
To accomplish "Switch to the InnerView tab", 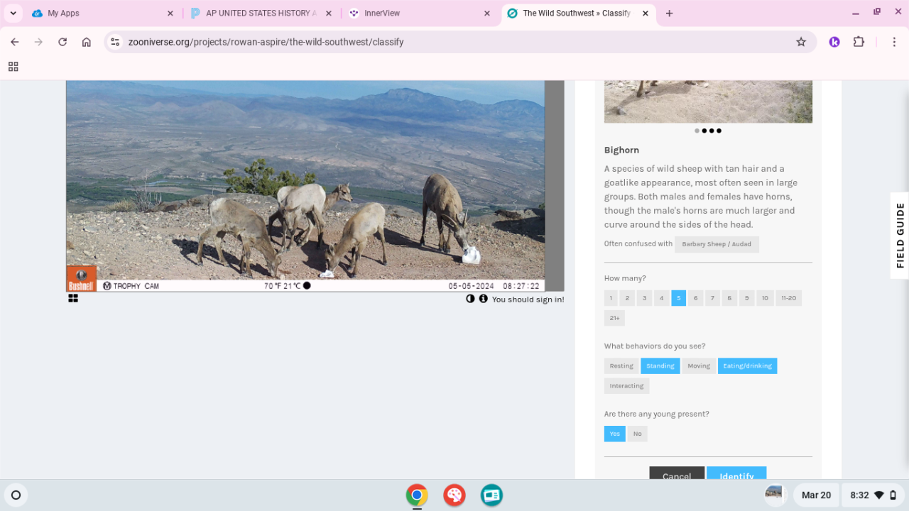I will coord(419,13).
